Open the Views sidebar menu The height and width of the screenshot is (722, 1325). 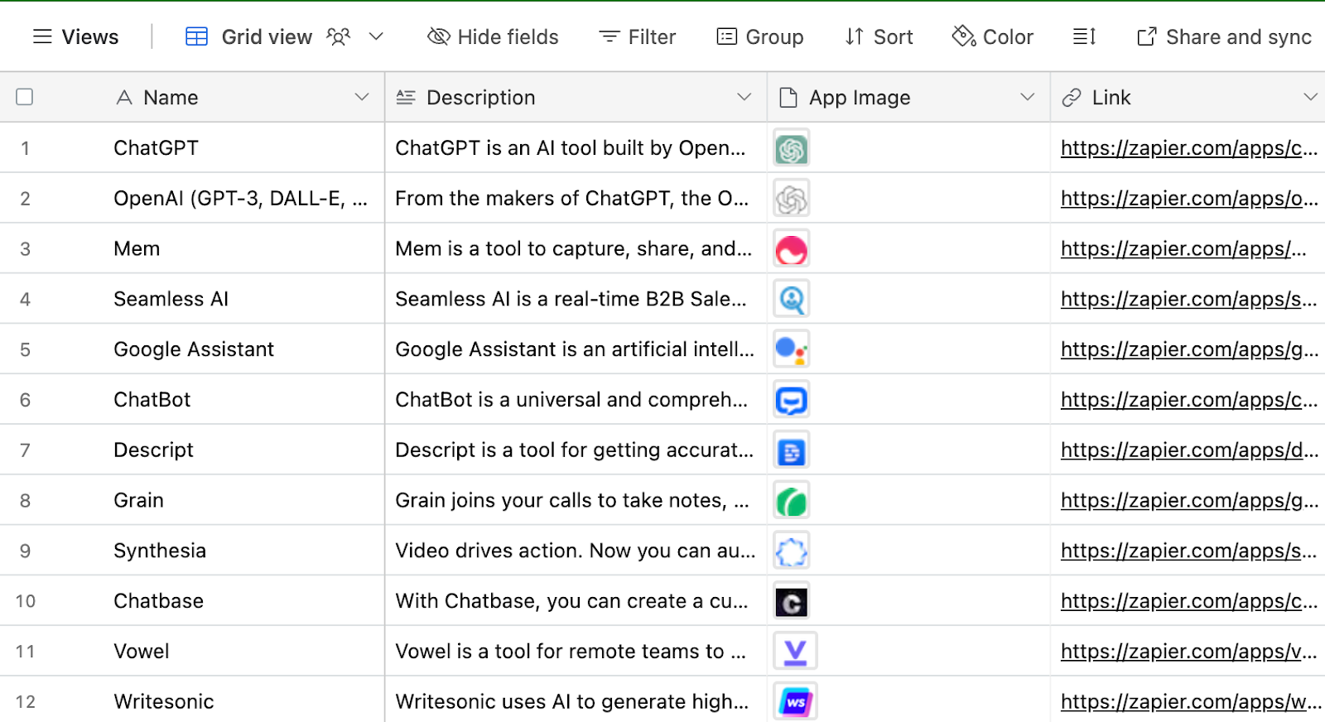coord(75,37)
